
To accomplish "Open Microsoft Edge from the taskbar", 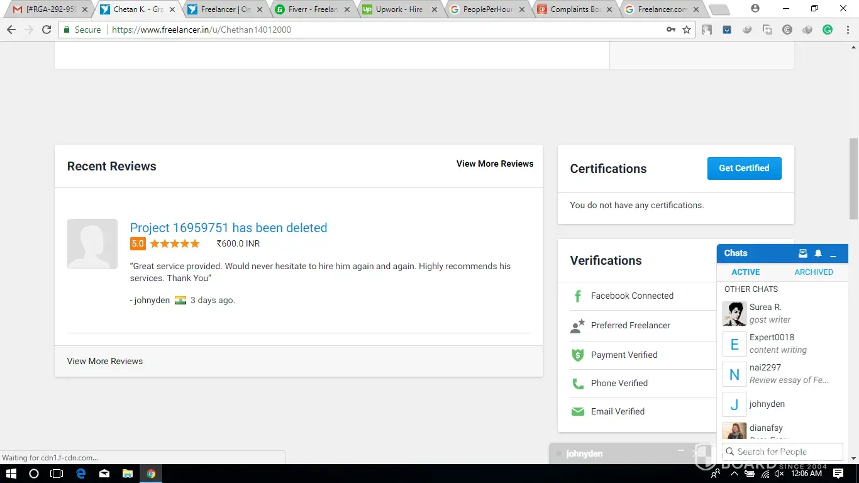I will point(80,474).
